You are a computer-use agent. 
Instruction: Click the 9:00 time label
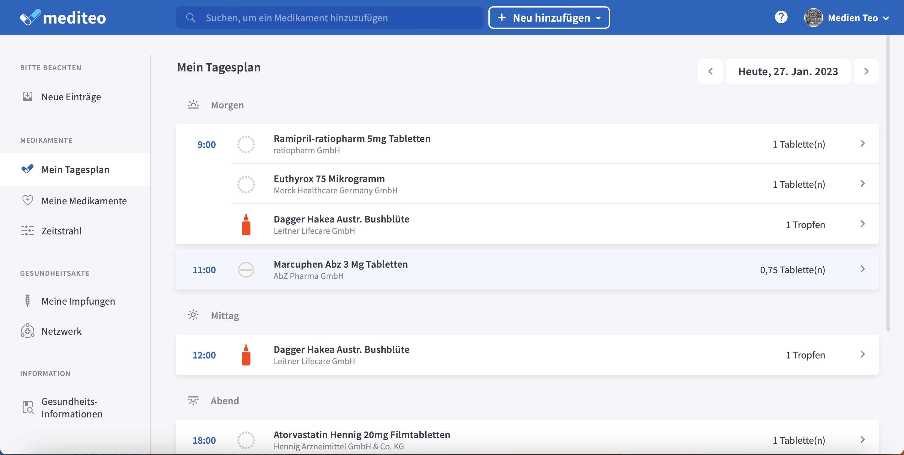tap(206, 144)
